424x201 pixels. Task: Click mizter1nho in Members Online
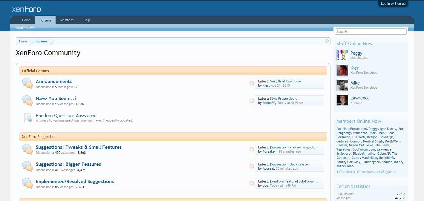[345, 166]
